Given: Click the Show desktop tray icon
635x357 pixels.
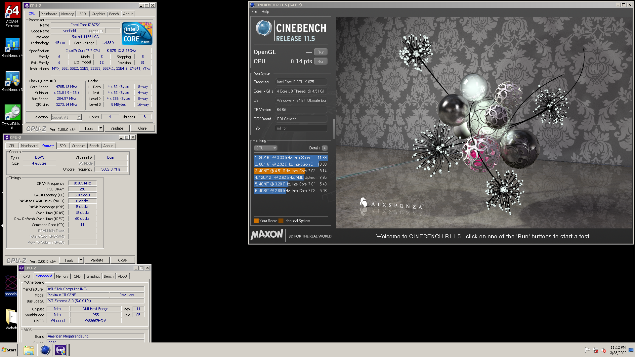Looking at the screenshot, I should (631, 350).
